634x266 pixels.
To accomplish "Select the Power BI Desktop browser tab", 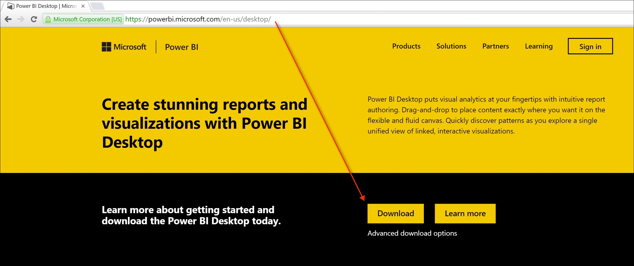I will coord(46,6).
